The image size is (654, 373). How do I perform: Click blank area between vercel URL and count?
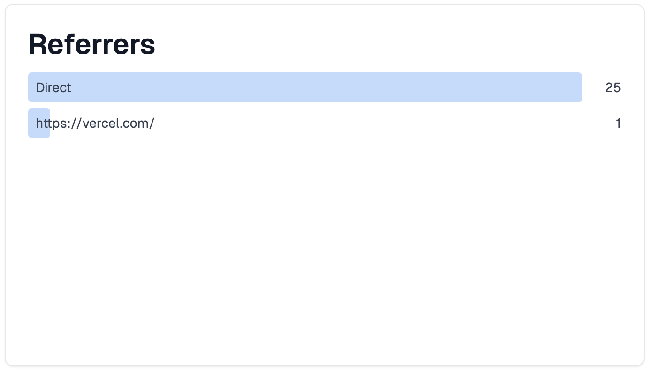click(x=385, y=123)
